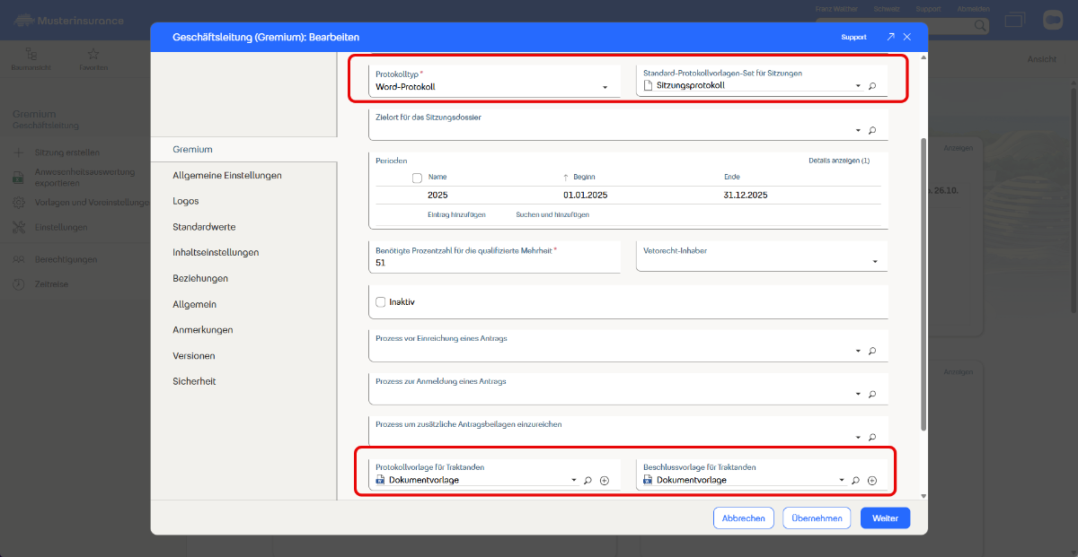Click search icon next to Sitzungsprotokoll field
Image resolution: width=1078 pixels, height=557 pixels.
coord(872,87)
